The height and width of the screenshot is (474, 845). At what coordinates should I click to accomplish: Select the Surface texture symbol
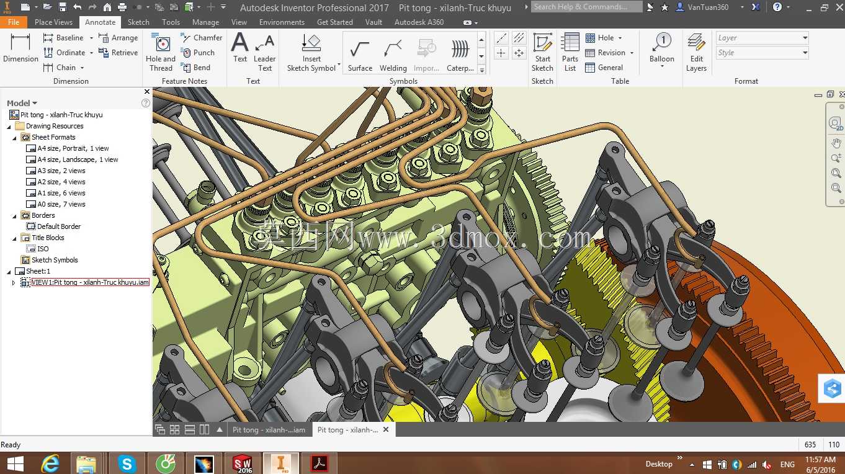(360, 55)
